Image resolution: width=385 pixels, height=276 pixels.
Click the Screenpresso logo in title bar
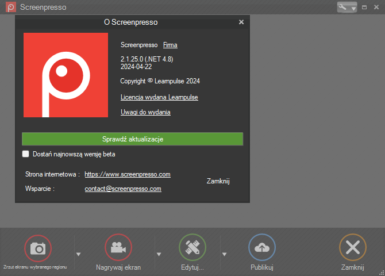click(11, 7)
